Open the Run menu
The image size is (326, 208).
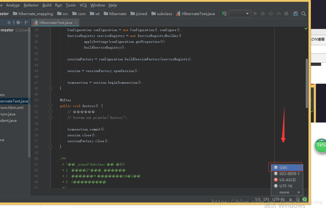coord(58,5)
